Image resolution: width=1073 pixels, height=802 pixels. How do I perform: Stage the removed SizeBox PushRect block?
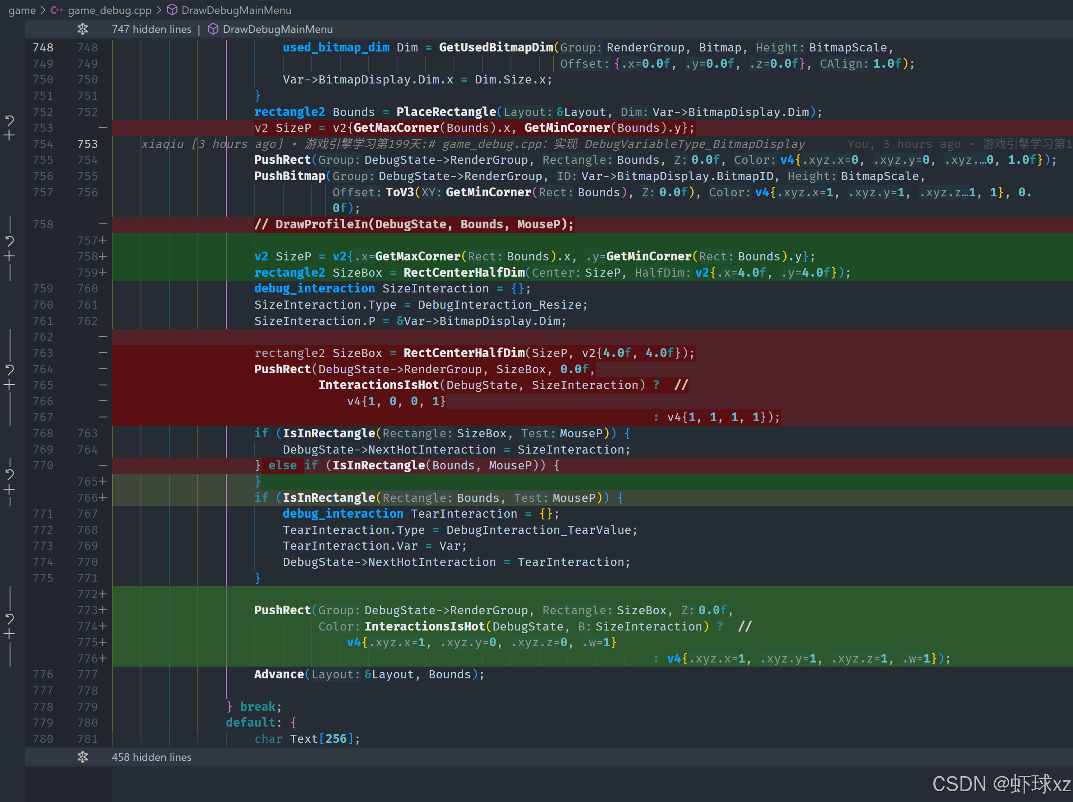(x=9, y=385)
